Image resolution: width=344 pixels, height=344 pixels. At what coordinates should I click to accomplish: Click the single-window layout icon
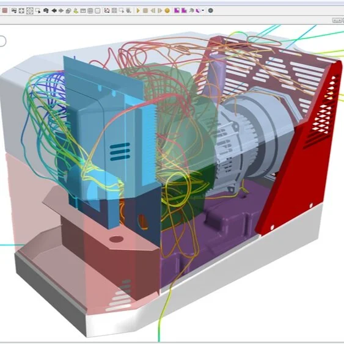tap(83, 10)
